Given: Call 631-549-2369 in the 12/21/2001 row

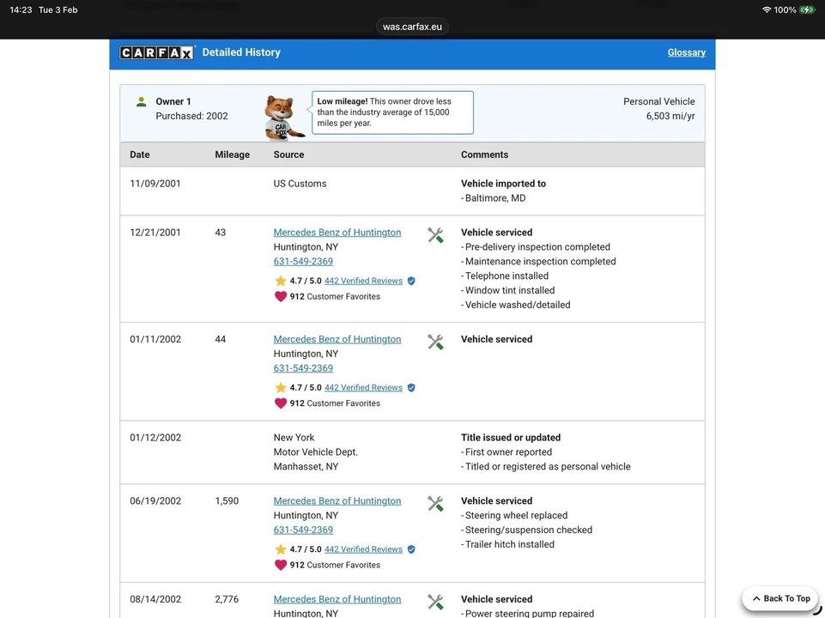Looking at the screenshot, I should 303,262.
